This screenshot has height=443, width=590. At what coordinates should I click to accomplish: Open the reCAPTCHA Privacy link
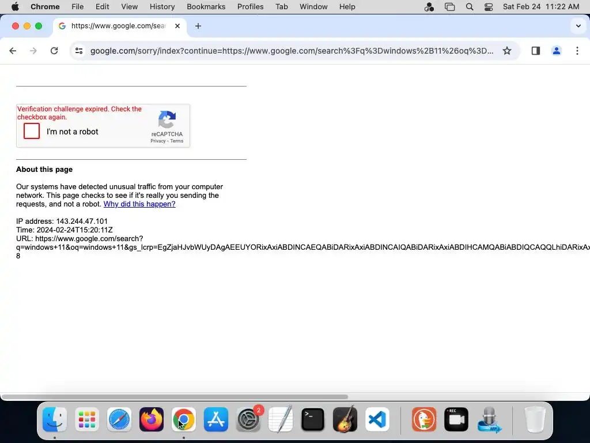pyautogui.click(x=158, y=141)
